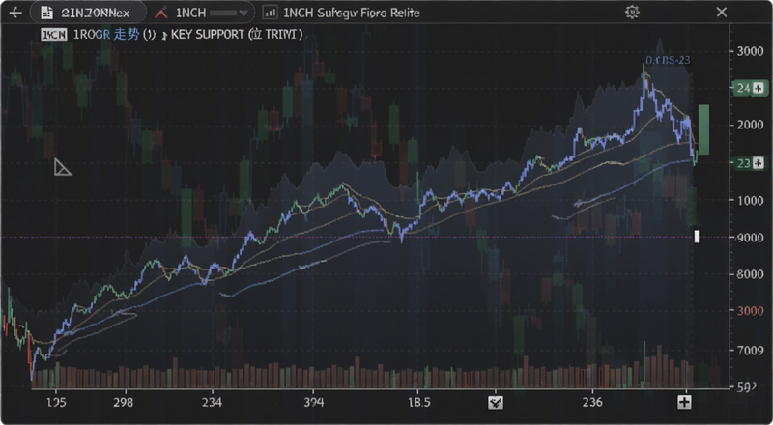Click the 234 time axis label
This screenshot has width=773, height=425.
click(212, 403)
